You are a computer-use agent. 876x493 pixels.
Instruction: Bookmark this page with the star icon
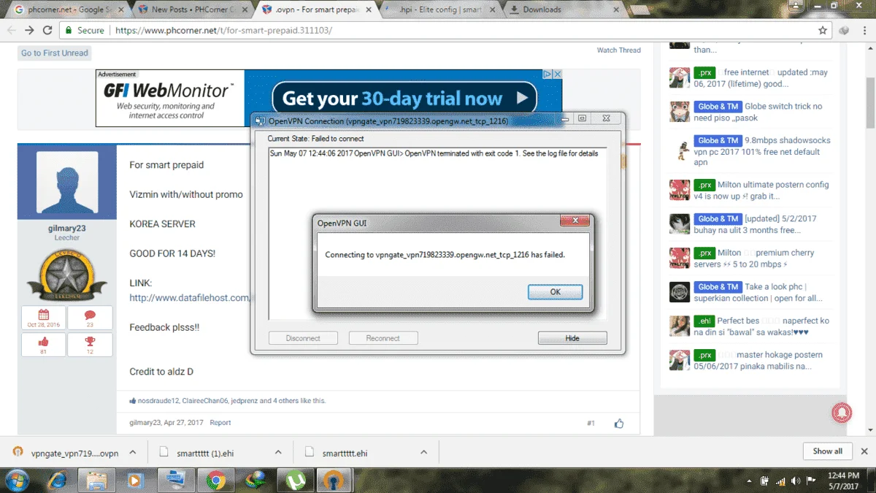point(823,31)
